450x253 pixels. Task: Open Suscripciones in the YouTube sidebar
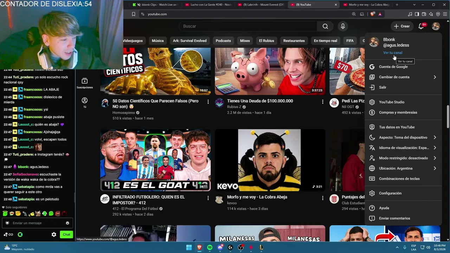85,83
